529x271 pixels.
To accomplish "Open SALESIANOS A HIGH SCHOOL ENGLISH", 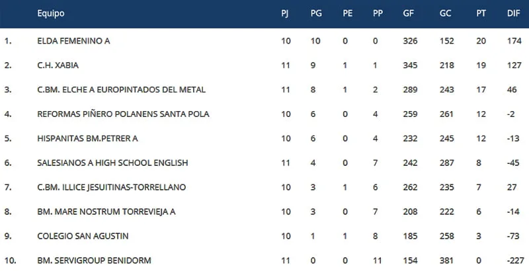I will click(113, 163).
